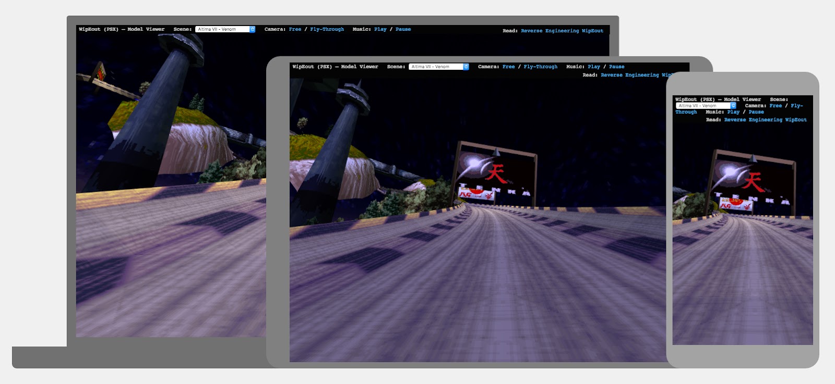This screenshot has height=384, width=835.
Task: Click the "Scene:" label on the tablet
Action: (x=396, y=67)
